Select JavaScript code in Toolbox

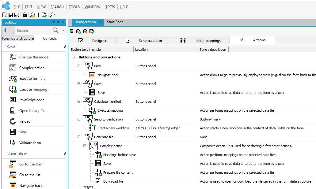tap(32, 100)
